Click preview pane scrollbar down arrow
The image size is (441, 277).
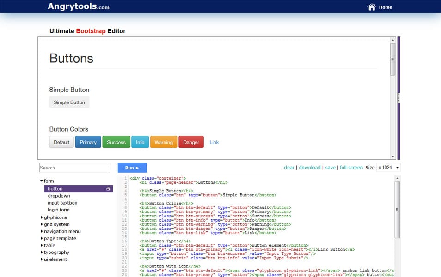[393, 157]
